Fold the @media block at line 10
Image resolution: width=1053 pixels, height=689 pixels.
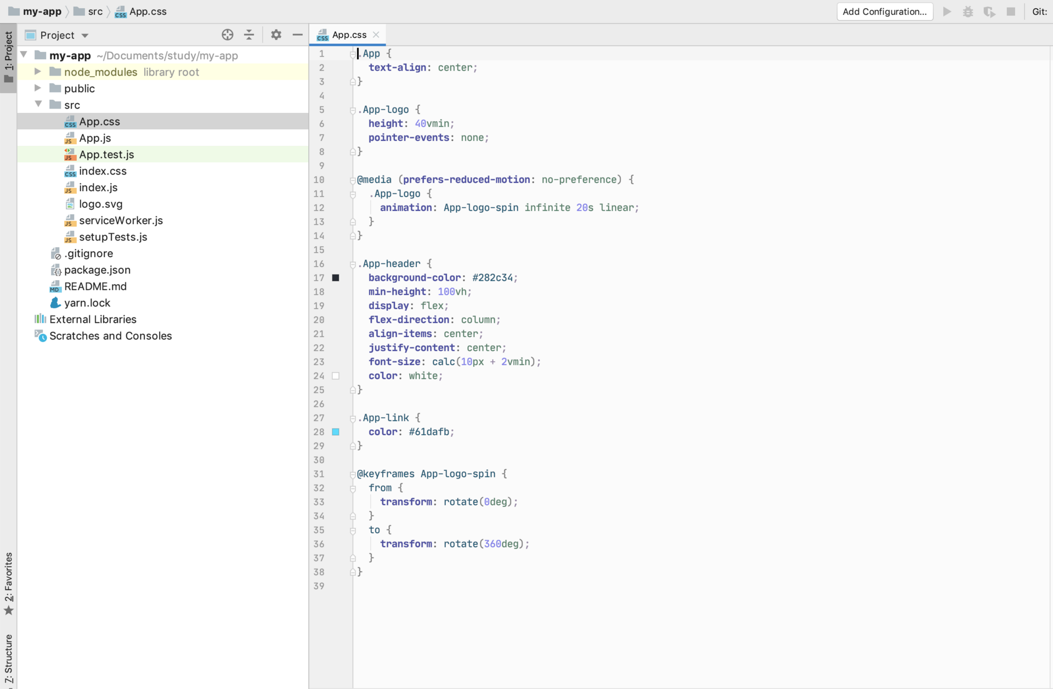pos(353,180)
